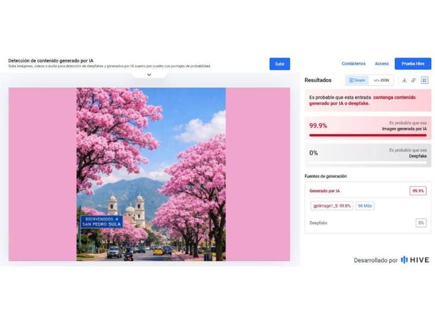This screenshot has width=435, height=326.
Task: Click the copy link icon
Action: (413, 80)
